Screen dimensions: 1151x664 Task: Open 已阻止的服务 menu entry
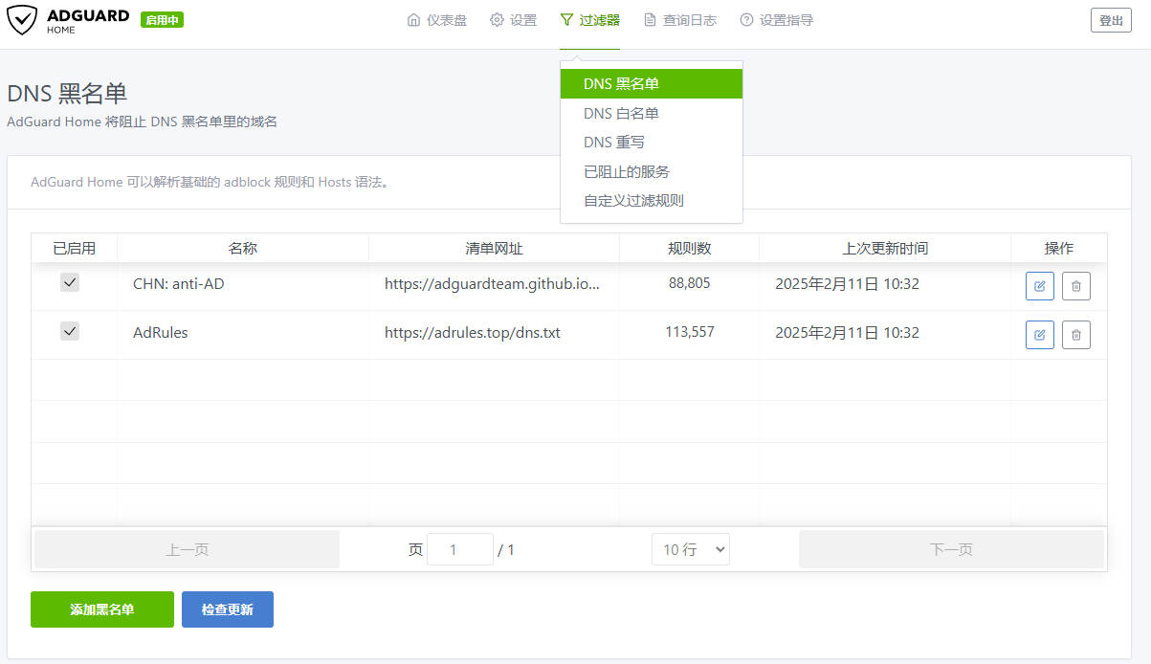[652, 172]
